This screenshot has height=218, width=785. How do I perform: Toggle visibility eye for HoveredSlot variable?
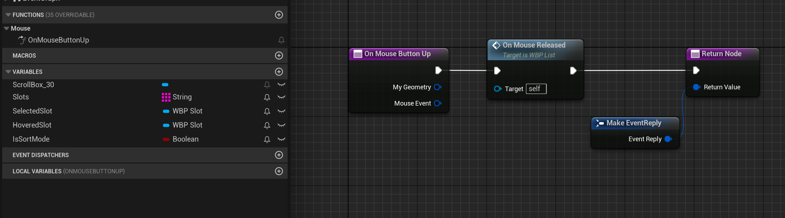(281, 125)
